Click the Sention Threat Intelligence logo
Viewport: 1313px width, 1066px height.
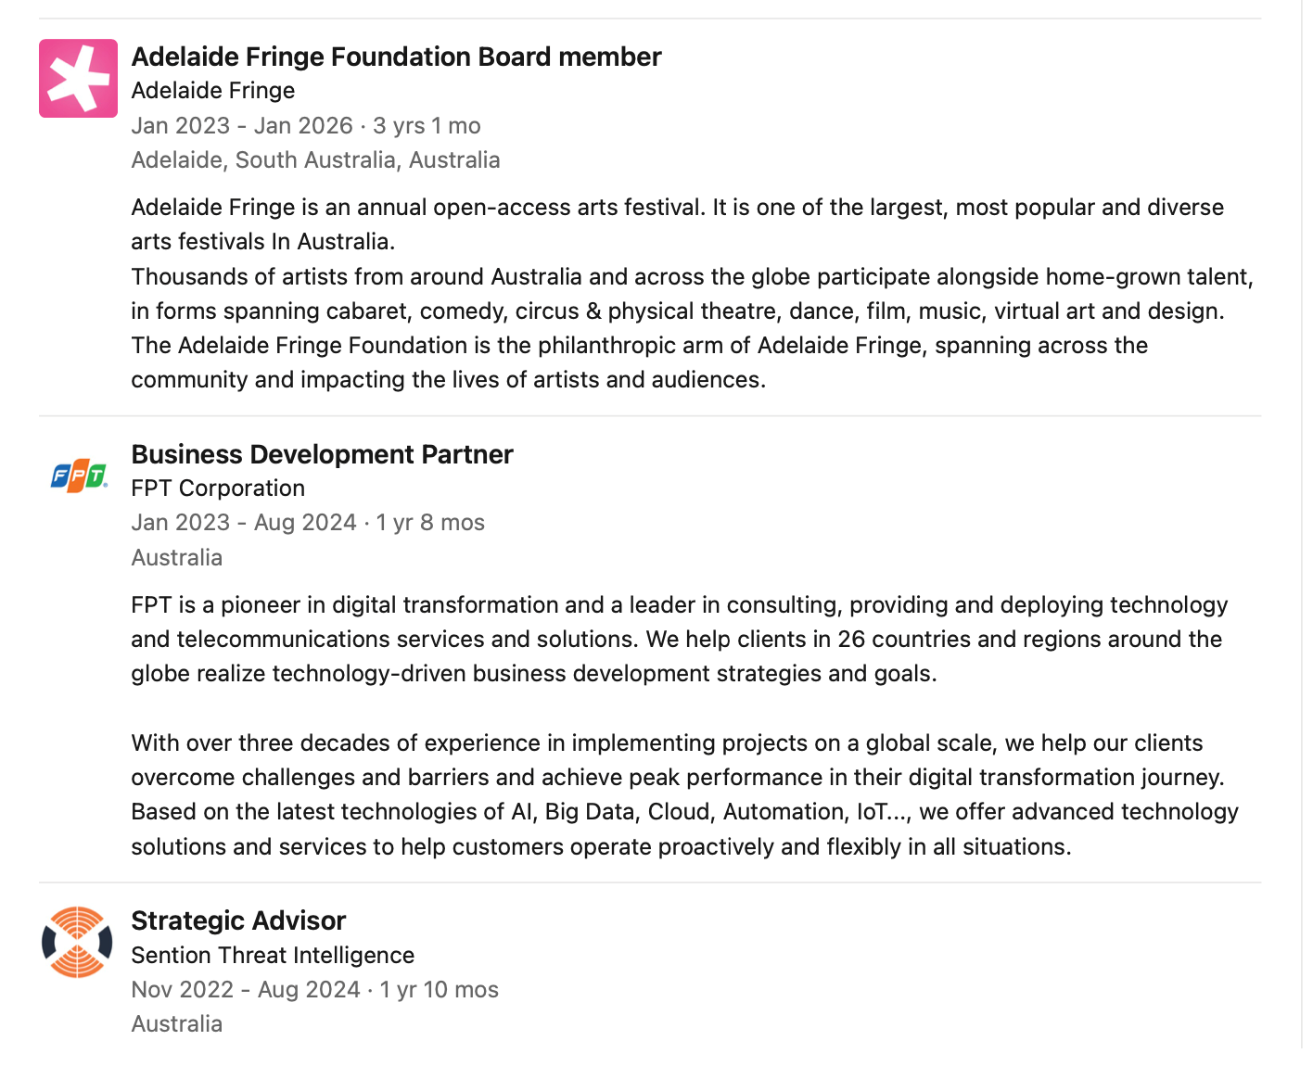78,942
